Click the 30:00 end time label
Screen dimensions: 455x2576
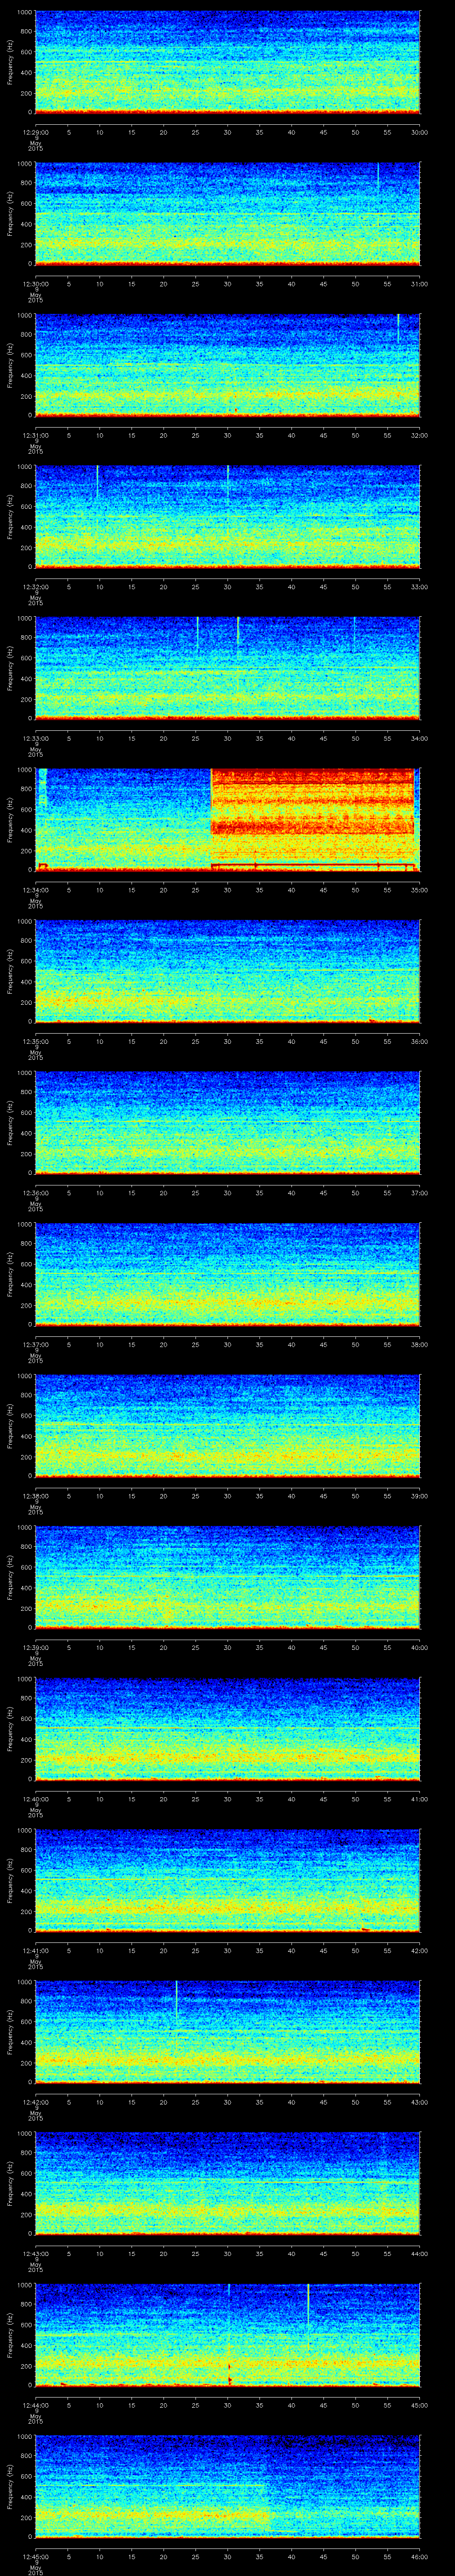[419, 132]
